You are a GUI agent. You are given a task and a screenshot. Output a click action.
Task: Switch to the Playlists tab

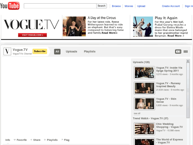click(90, 52)
